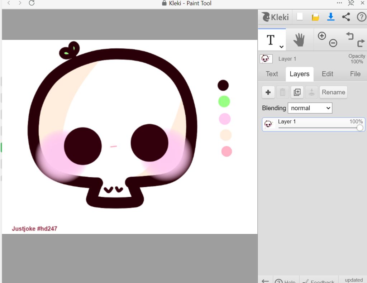Open the help question mark in the top bar

tap(361, 17)
